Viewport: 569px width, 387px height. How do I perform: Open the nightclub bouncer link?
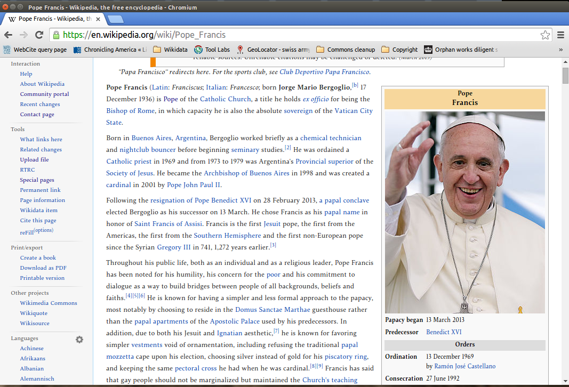[x=147, y=149]
